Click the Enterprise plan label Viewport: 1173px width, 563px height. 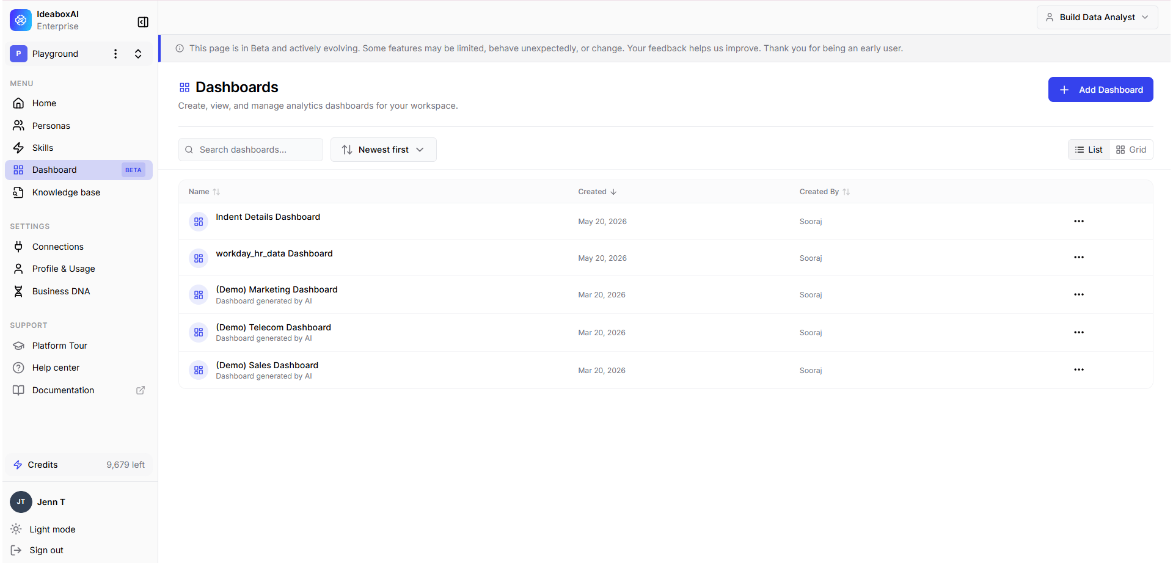tap(57, 26)
